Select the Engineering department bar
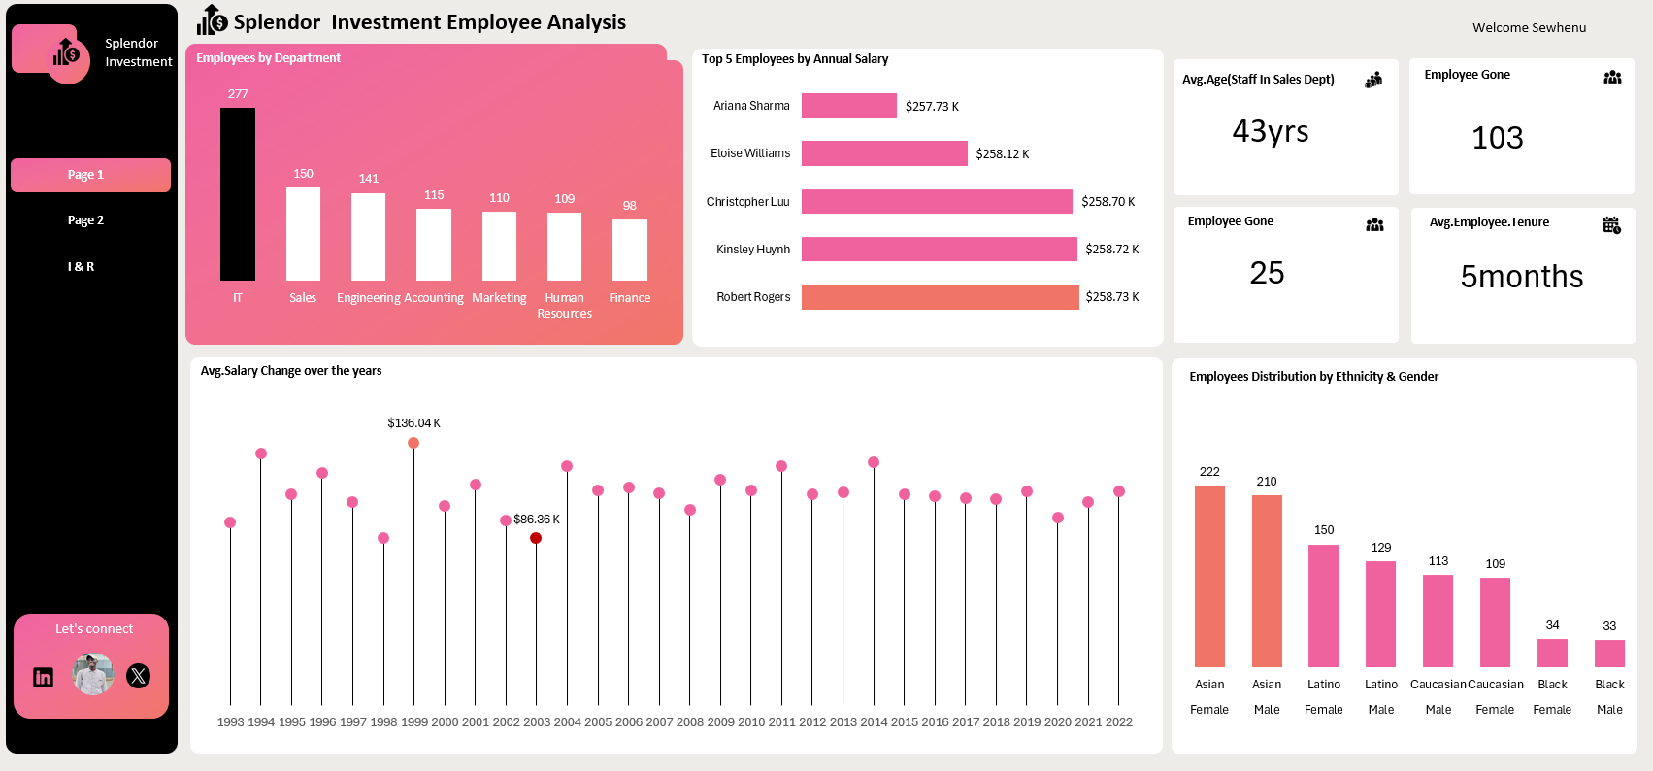The width and height of the screenshot is (1653, 771). coord(368,237)
